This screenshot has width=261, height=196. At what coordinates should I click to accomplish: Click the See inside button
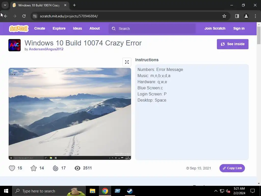(232, 44)
